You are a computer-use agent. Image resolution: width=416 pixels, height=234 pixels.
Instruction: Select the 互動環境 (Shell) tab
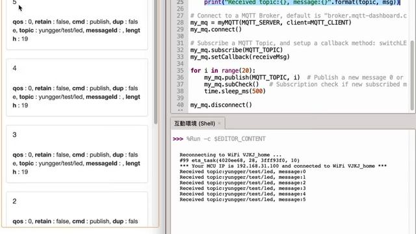pyautogui.click(x=194, y=123)
